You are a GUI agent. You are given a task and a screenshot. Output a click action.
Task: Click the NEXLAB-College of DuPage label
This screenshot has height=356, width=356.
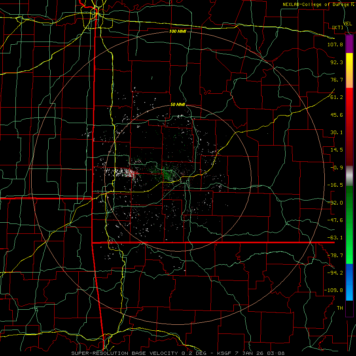[318, 4]
